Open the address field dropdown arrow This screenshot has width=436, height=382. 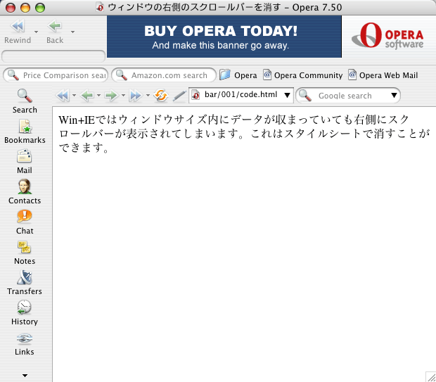click(287, 96)
